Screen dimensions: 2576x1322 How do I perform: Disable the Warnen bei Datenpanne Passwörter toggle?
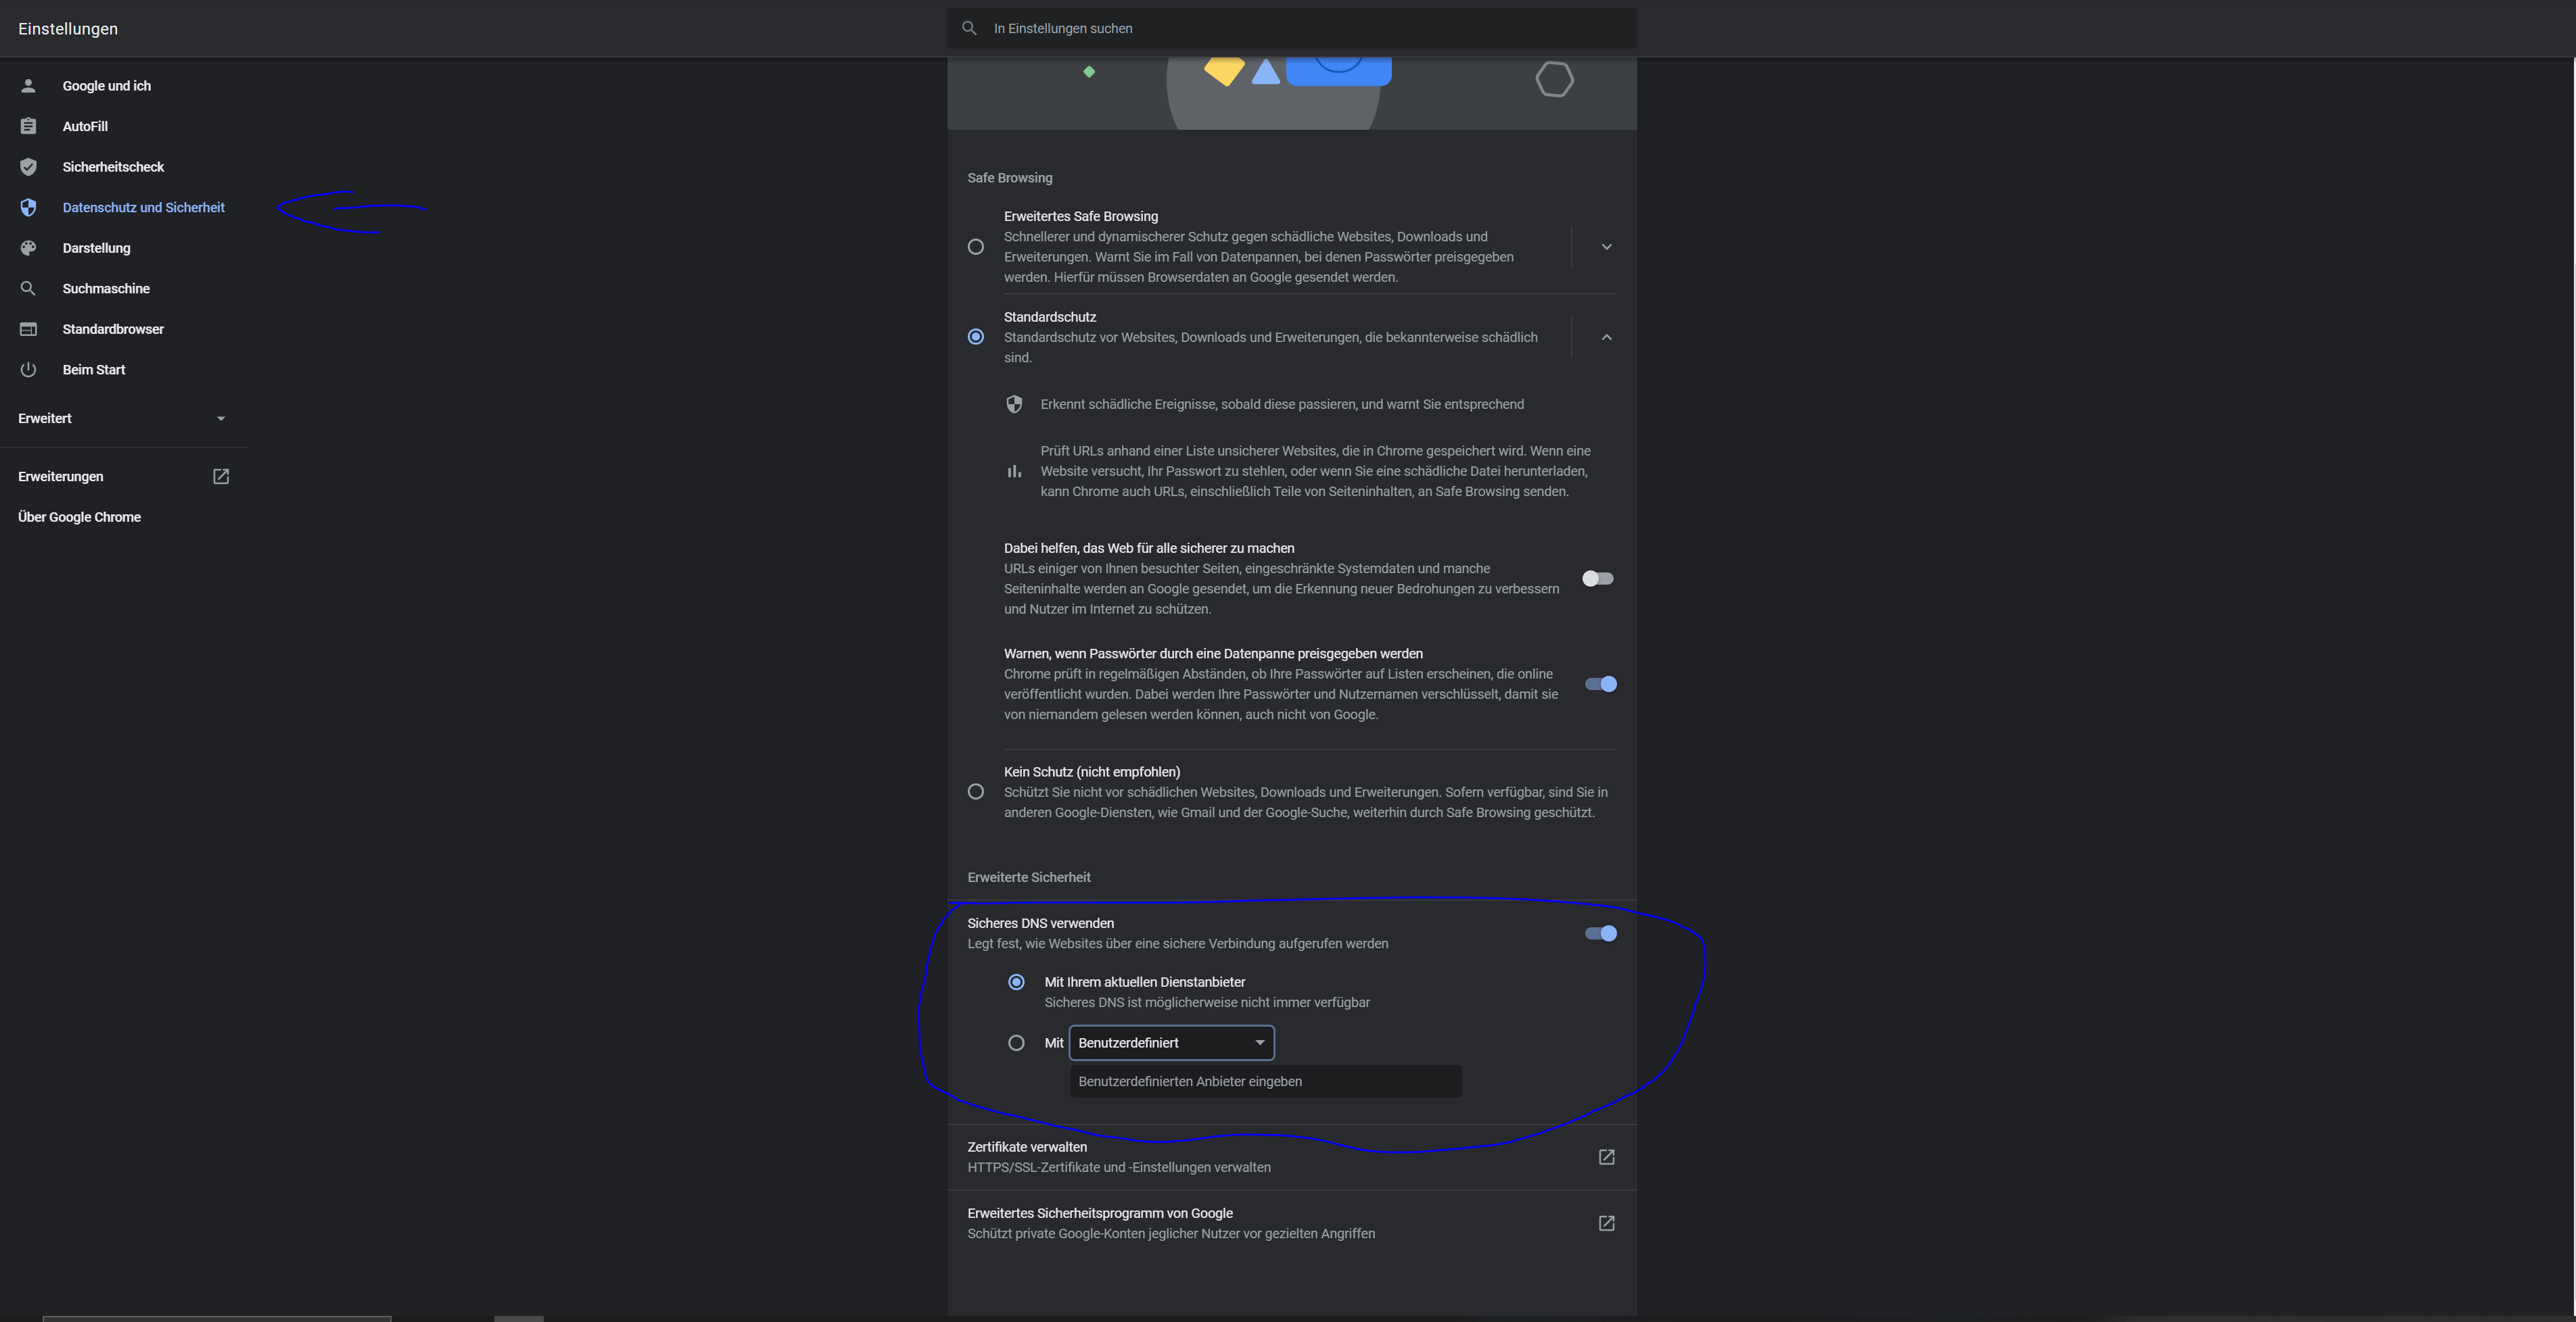pyautogui.click(x=1600, y=683)
